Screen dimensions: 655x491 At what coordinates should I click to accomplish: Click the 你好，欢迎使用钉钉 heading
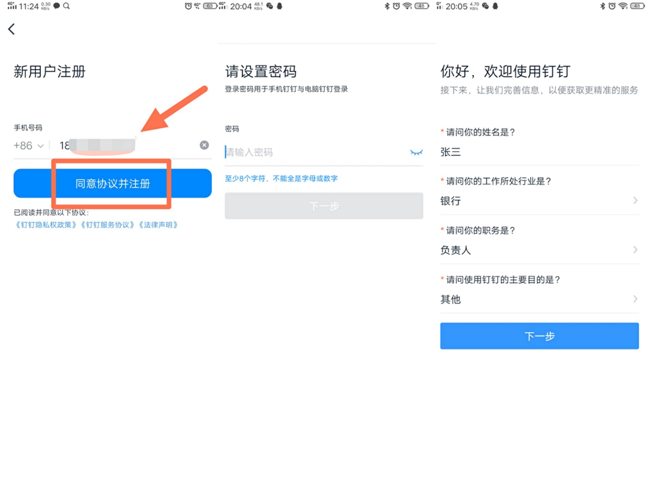click(x=505, y=72)
